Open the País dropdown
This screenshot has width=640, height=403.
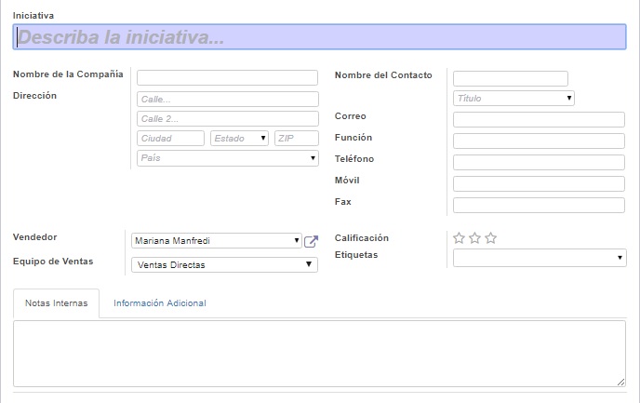click(228, 158)
